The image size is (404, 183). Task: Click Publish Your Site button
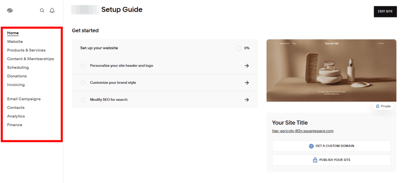pyautogui.click(x=331, y=160)
